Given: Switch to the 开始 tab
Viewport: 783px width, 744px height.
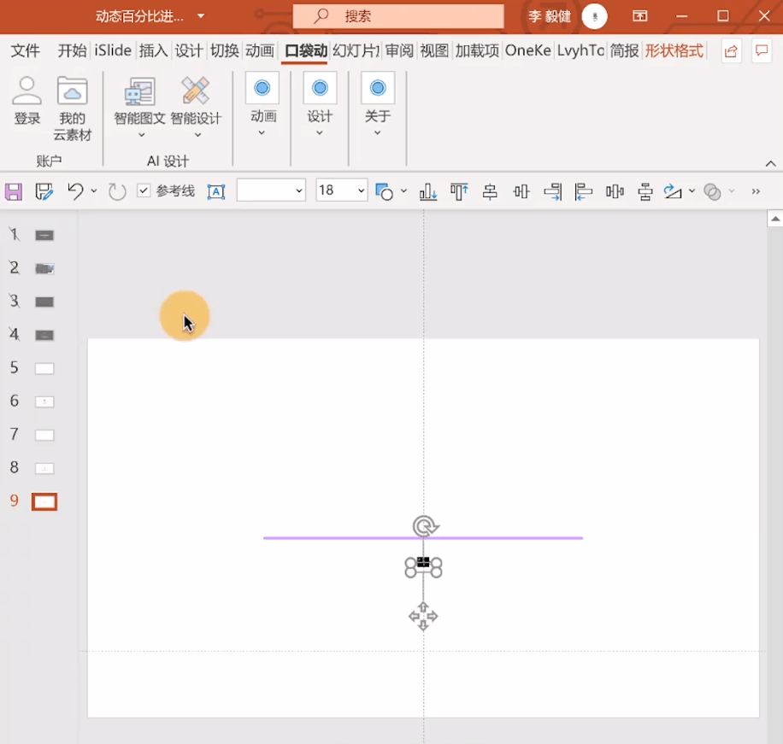Looking at the screenshot, I should pyautogui.click(x=72, y=50).
